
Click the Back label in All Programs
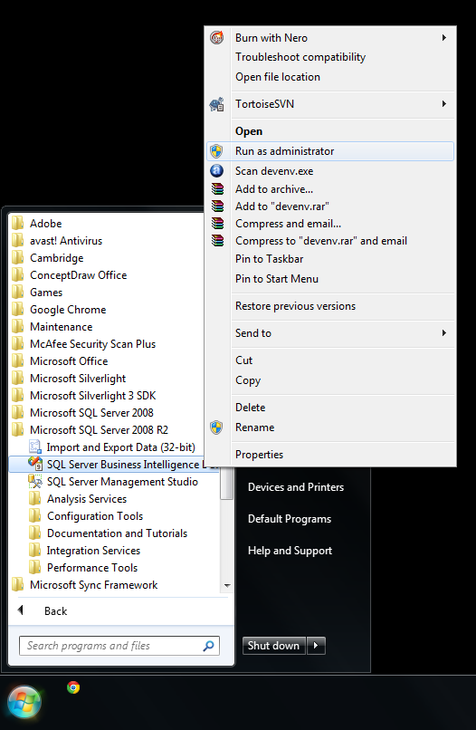(x=56, y=610)
